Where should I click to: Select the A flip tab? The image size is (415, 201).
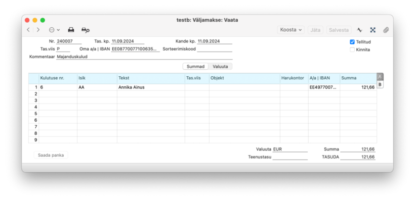tap(380, 77)
